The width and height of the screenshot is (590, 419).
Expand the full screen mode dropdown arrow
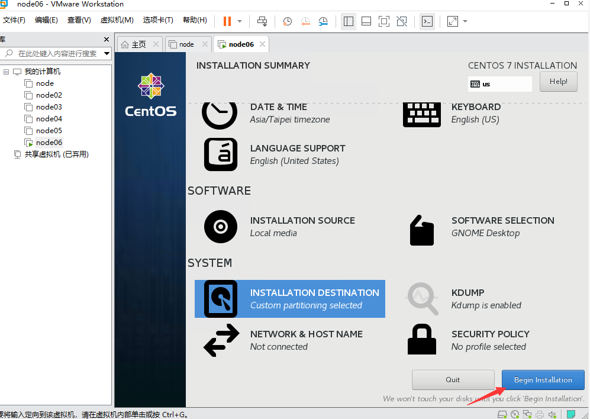pyautogui.click(x=465, y=21)
